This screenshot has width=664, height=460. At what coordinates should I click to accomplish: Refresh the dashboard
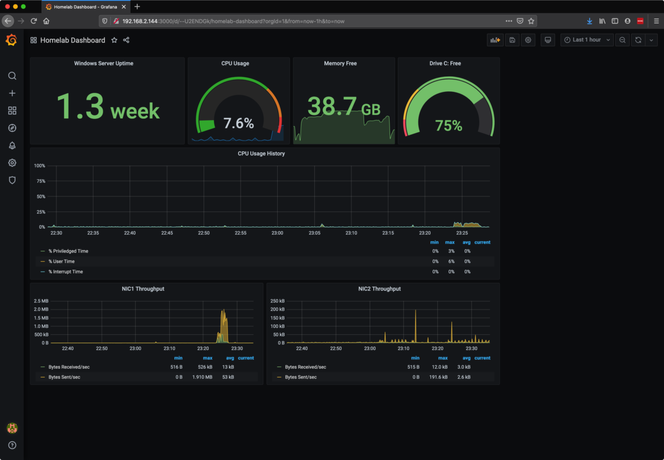[638, 40]
